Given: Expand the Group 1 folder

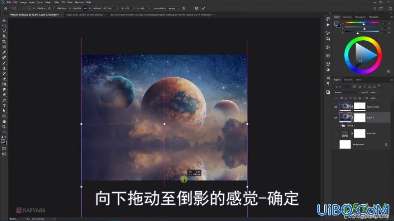Looking at the screenshot, I should coord(340,126).
